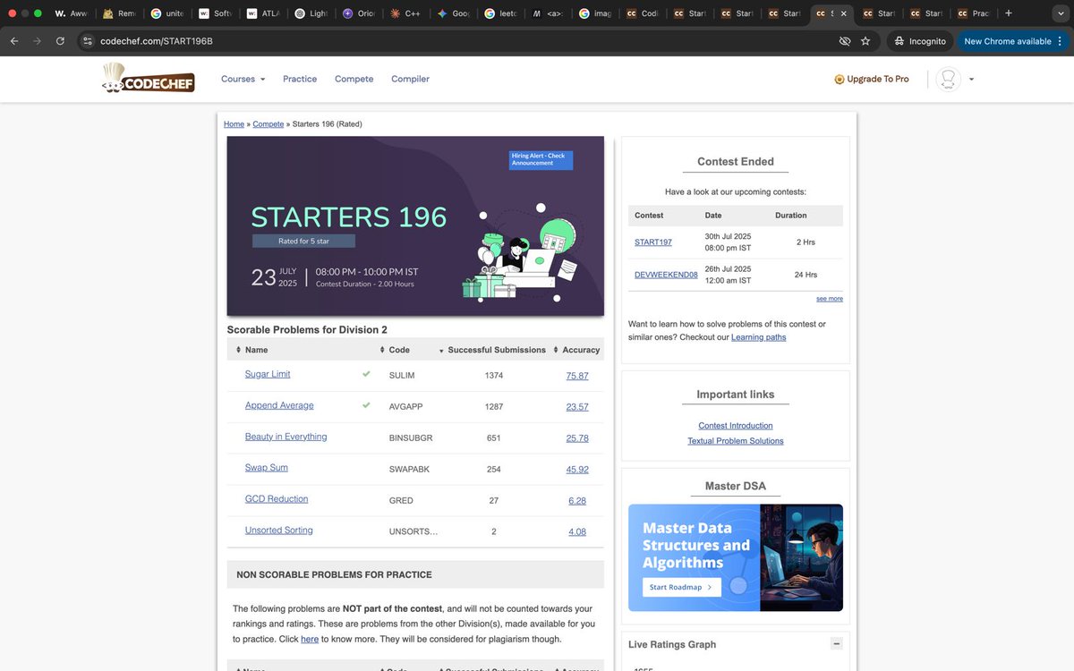
Task: Collapse Live Ratings Graph with minus icon
Action: [836, 643]
